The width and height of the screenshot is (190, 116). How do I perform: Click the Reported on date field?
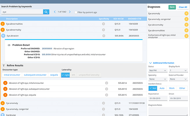coord(158,98)
